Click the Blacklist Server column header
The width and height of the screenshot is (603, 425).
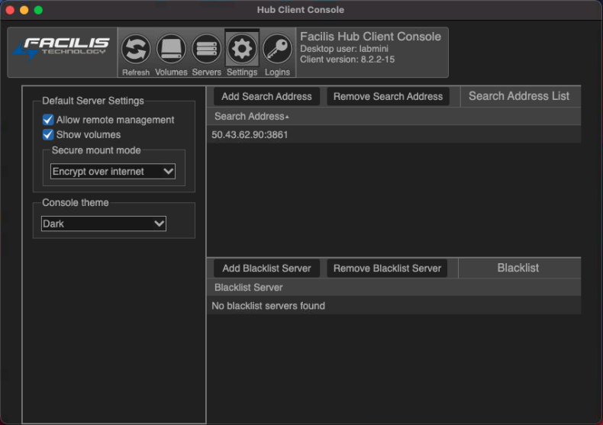point(394,288)
